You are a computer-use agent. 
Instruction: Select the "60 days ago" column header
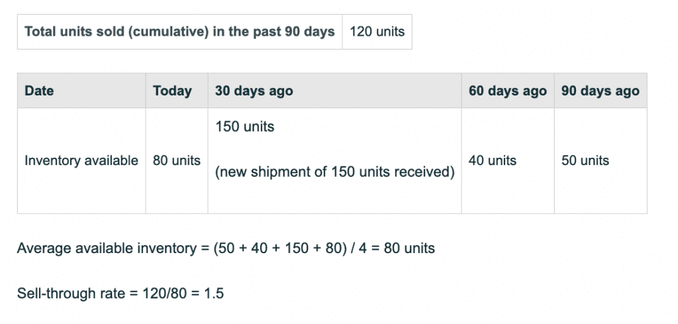[507, 91]
